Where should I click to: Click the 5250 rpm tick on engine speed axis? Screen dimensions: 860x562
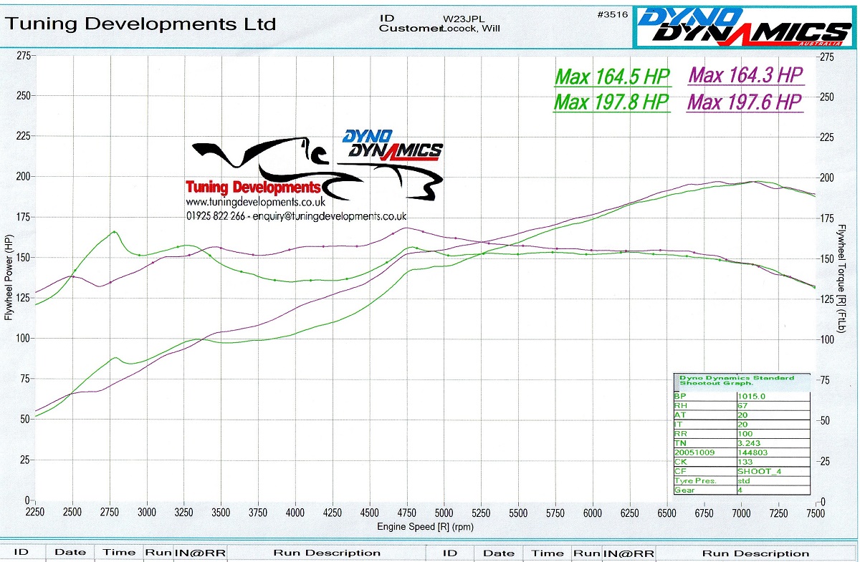tap(481, 513)
